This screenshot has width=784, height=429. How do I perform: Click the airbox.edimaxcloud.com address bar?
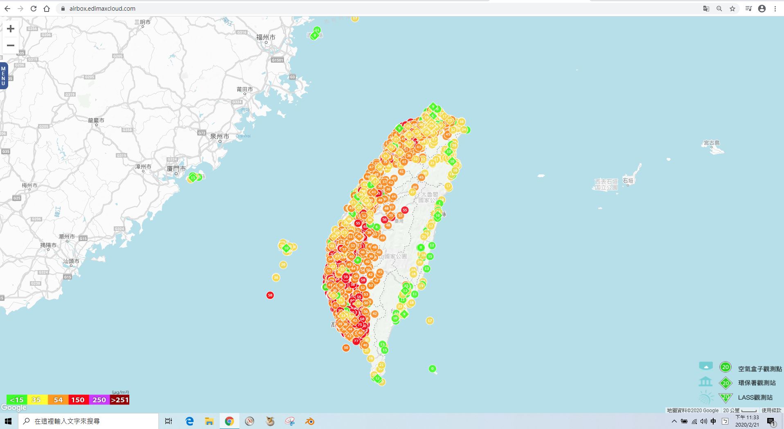(x=102, y=9)
